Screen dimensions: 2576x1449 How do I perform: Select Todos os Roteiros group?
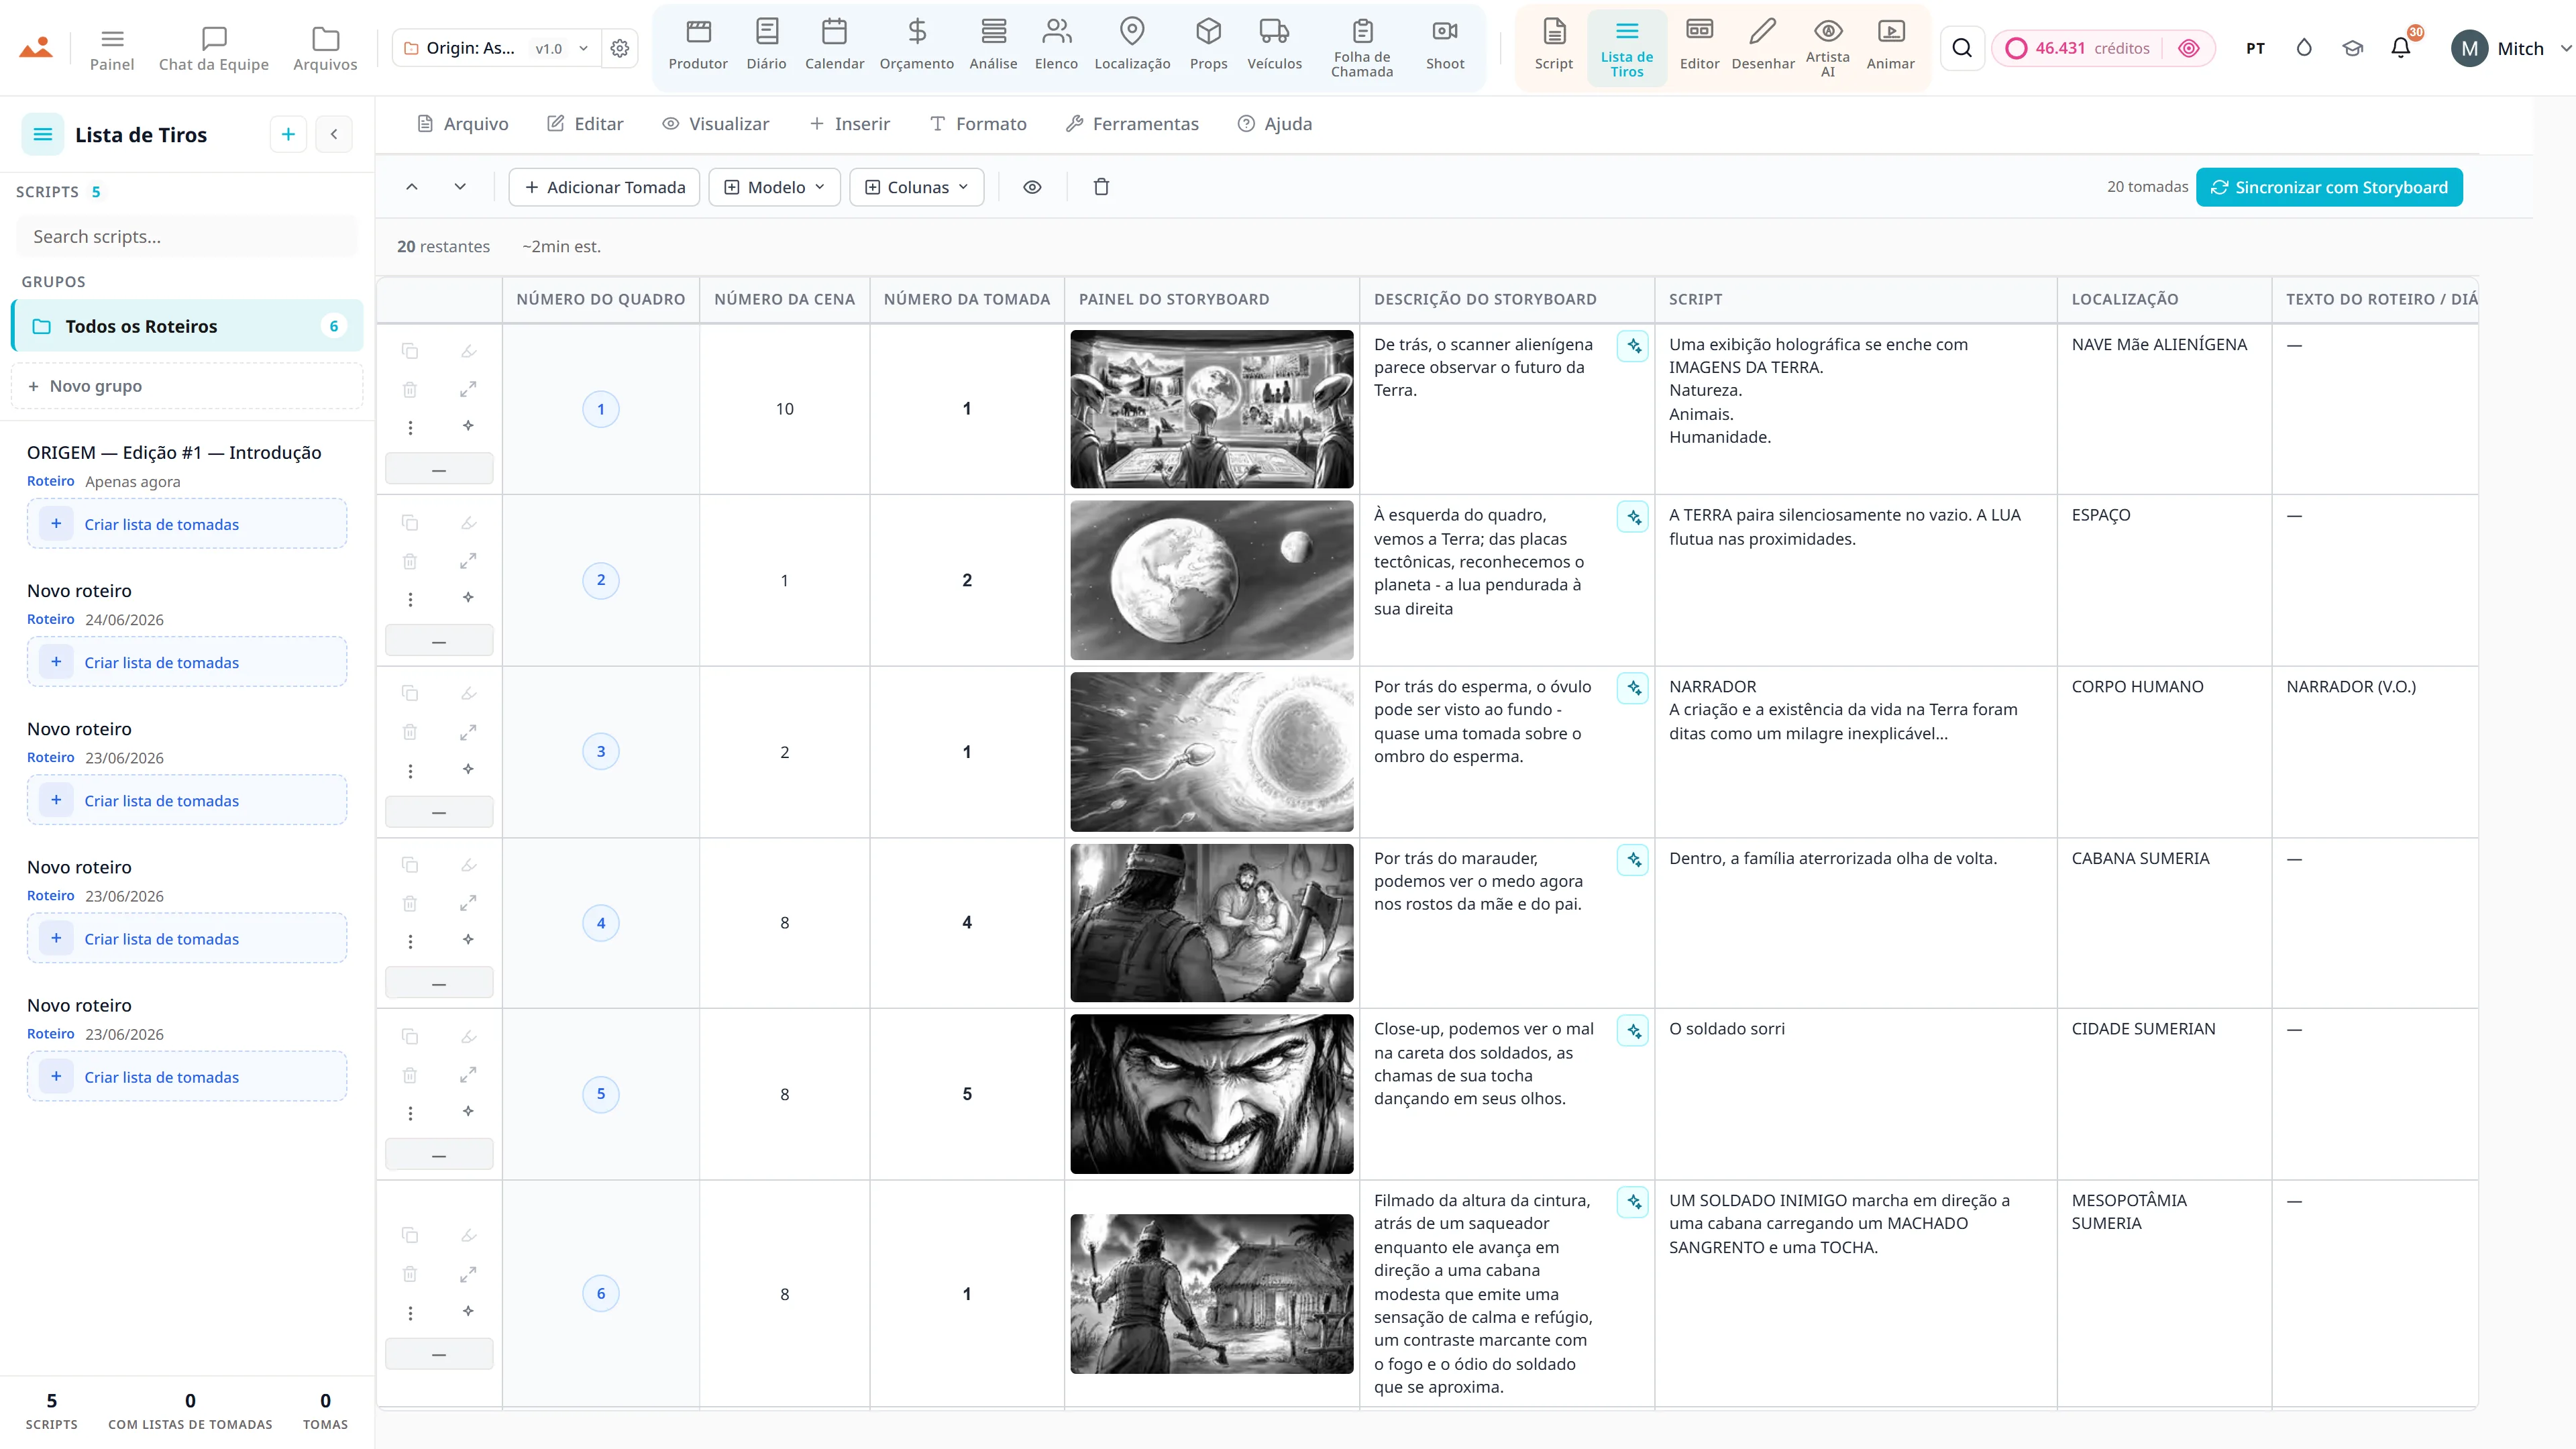(187, 326)
